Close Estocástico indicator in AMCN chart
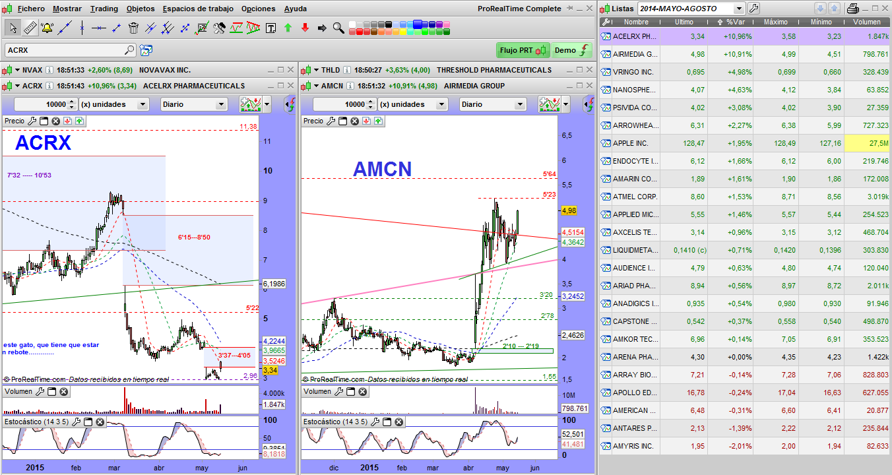The width and height of the screenshot is (892, 475). click(398, 422)
